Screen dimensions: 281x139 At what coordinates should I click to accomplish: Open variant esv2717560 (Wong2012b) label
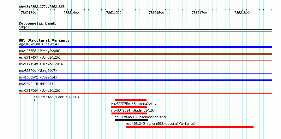coord(40,90)
